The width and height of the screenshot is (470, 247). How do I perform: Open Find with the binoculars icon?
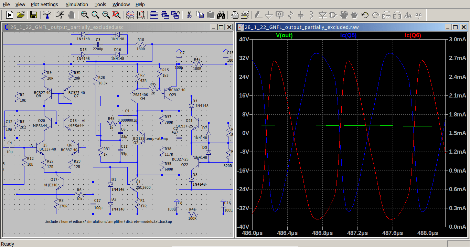point(221,14)
